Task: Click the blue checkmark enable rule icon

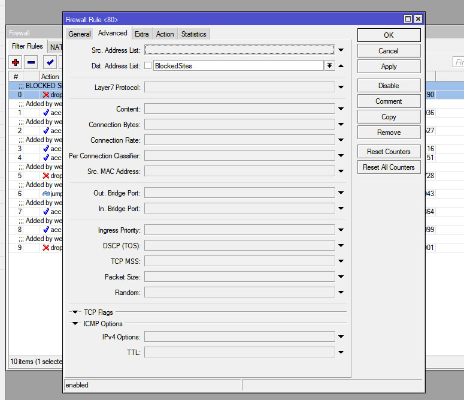Action: 50,62
